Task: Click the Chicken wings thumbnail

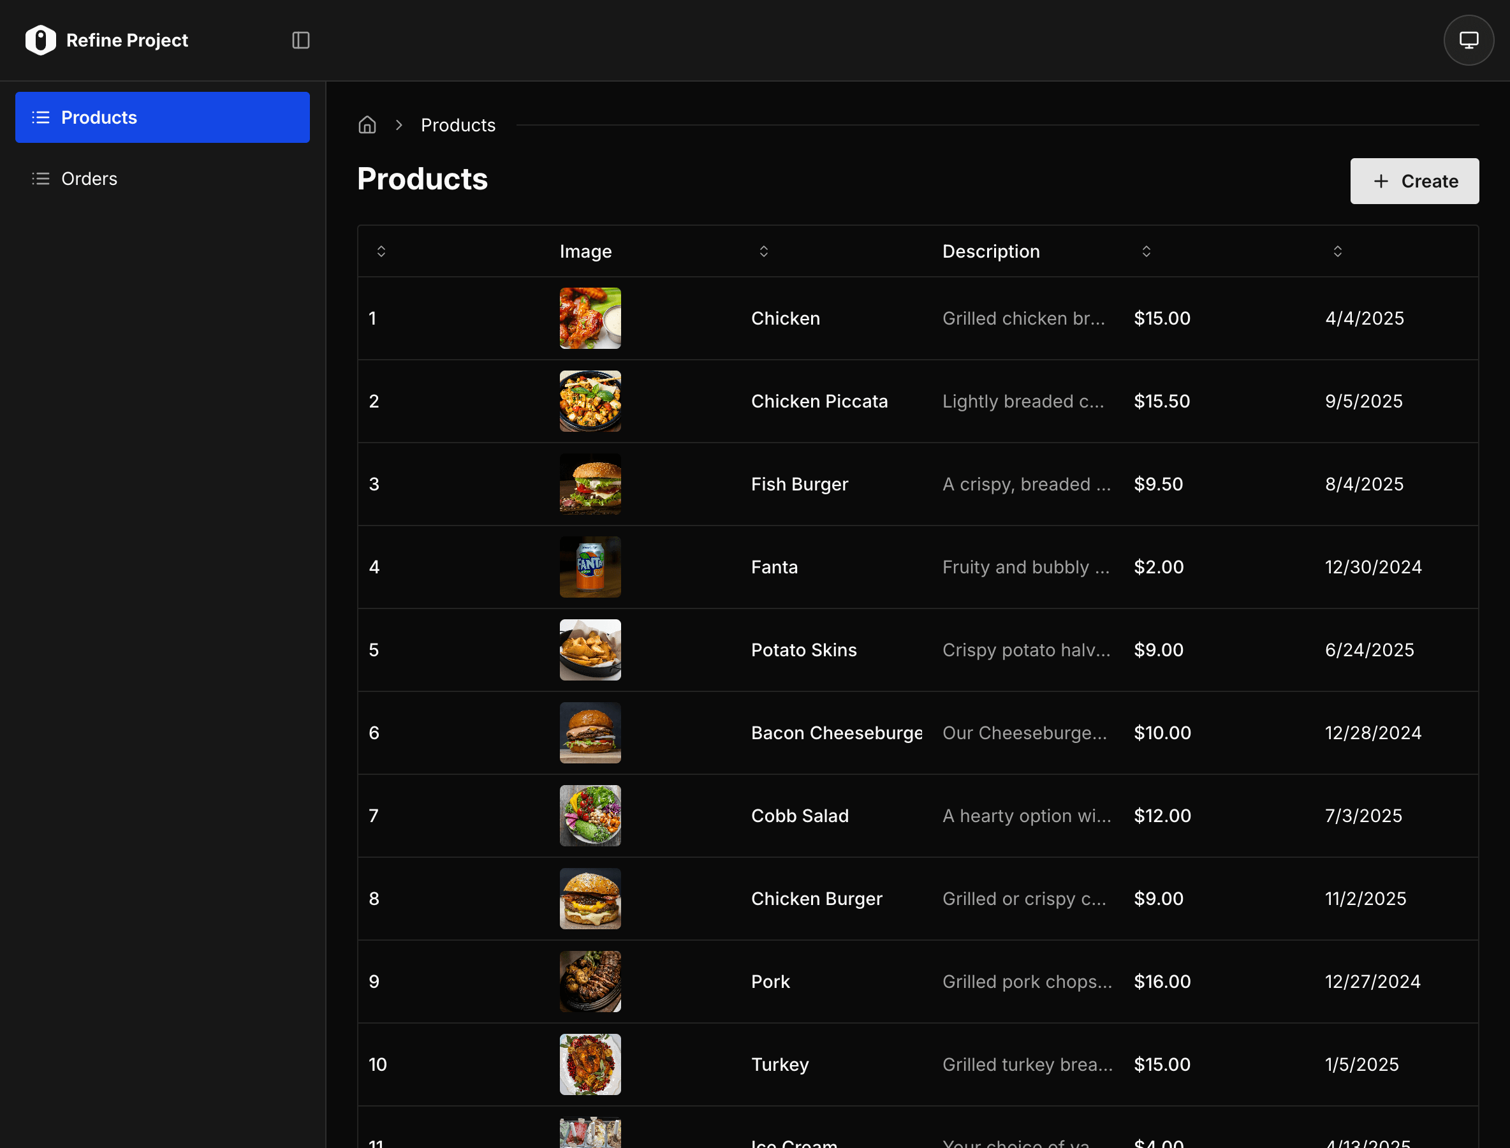Action: 590,318
